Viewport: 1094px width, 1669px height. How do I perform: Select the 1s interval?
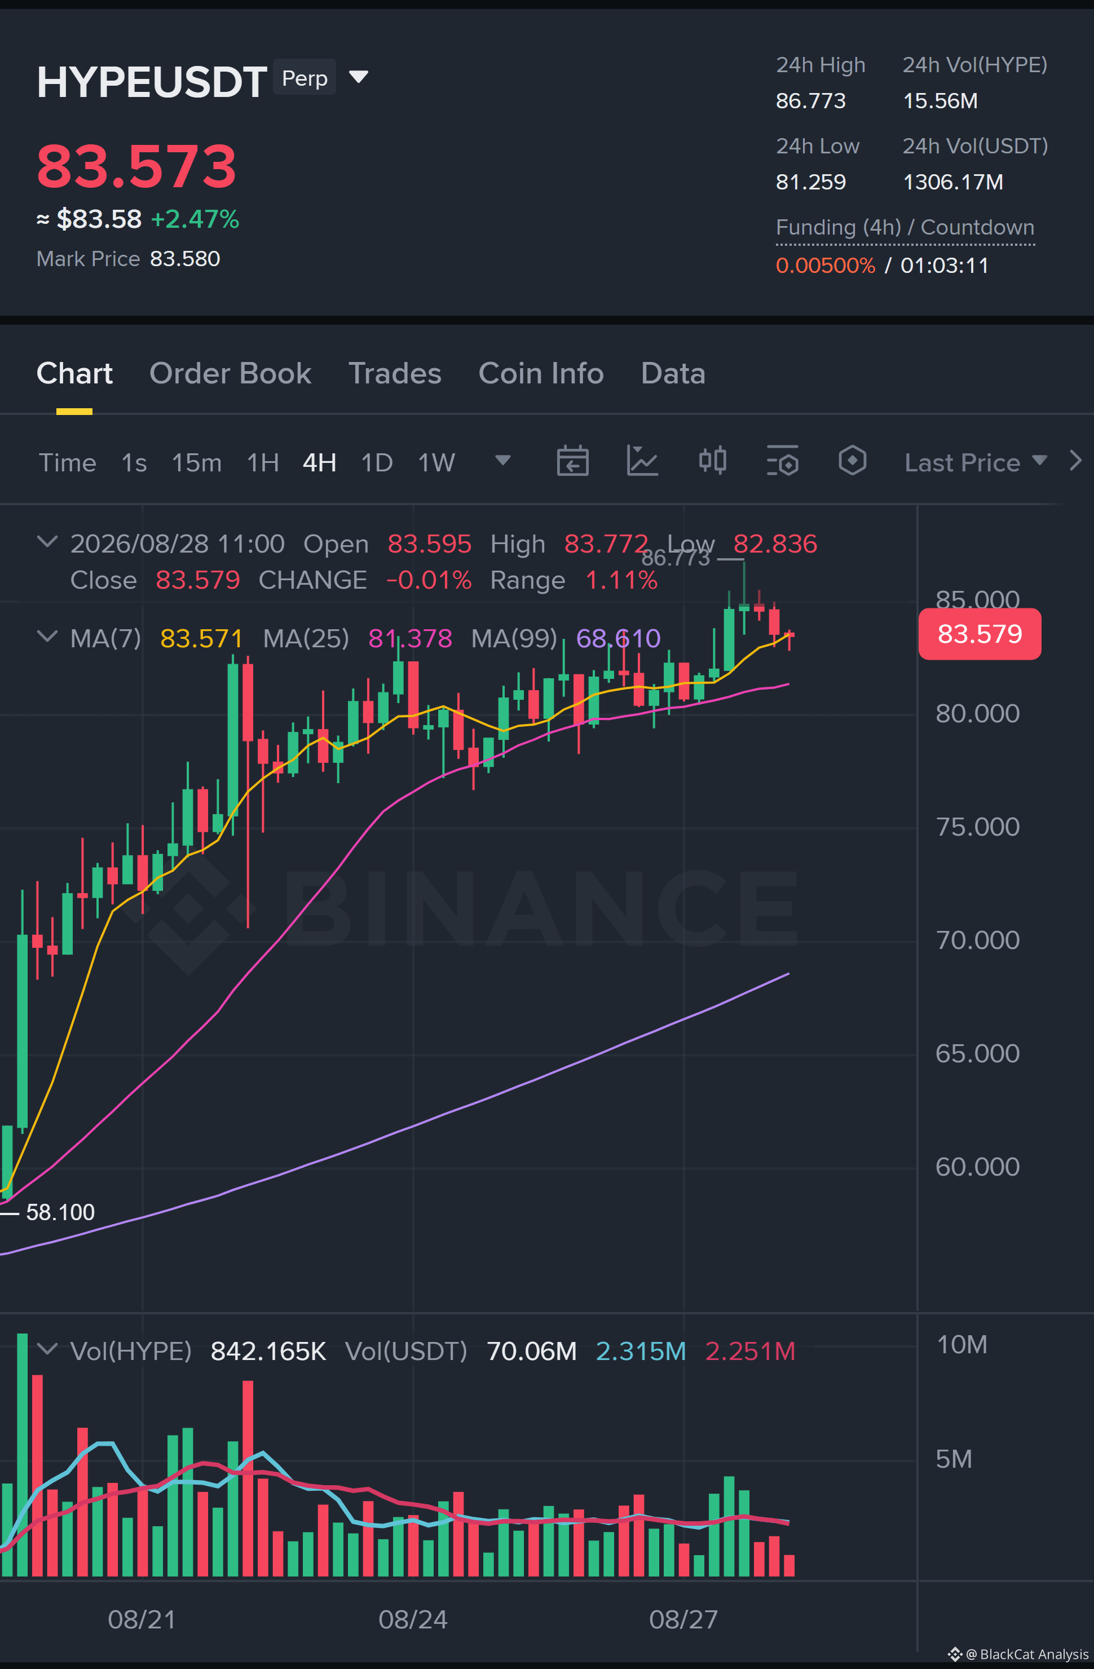(x=134, y=463)
